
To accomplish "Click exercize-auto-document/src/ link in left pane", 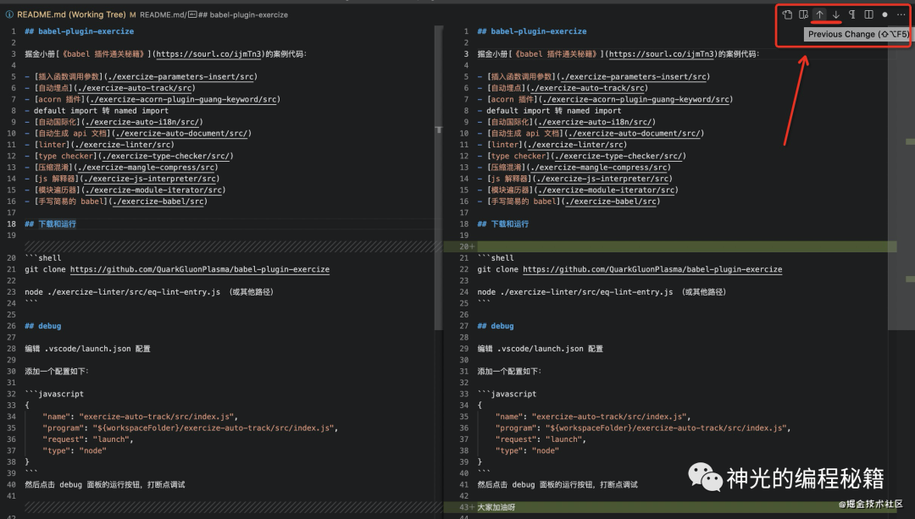I will (x=183, y=133).
